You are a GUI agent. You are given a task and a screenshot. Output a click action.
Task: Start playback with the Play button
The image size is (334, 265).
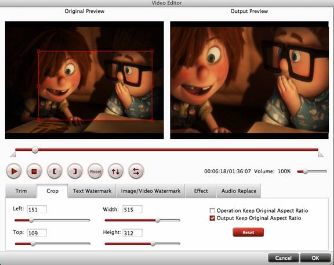[x=14, y=171]
